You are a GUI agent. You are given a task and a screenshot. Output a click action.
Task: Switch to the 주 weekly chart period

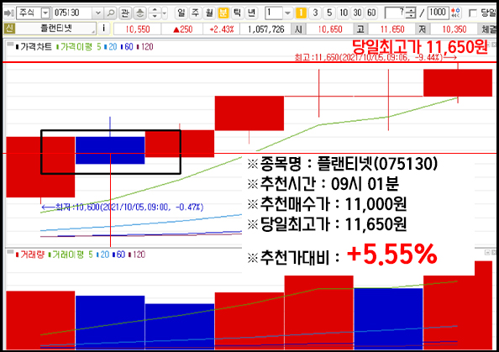(195, 13)
